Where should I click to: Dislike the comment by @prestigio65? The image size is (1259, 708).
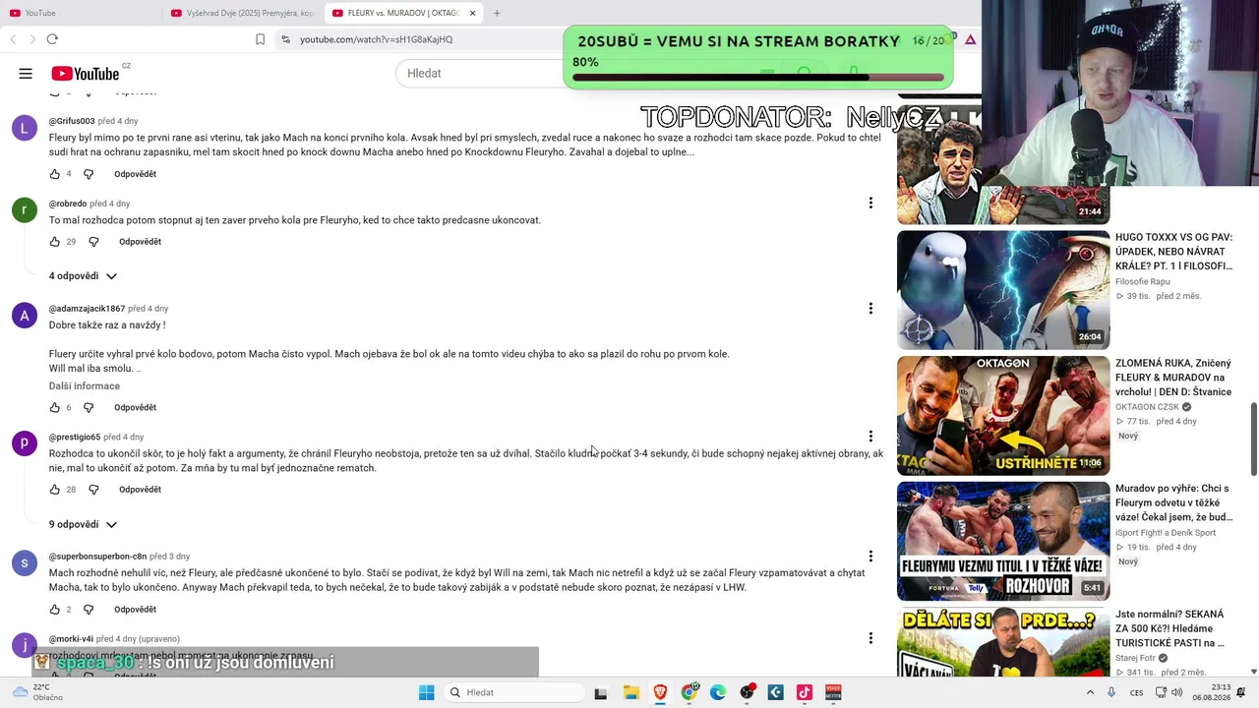tap(93, 490)
